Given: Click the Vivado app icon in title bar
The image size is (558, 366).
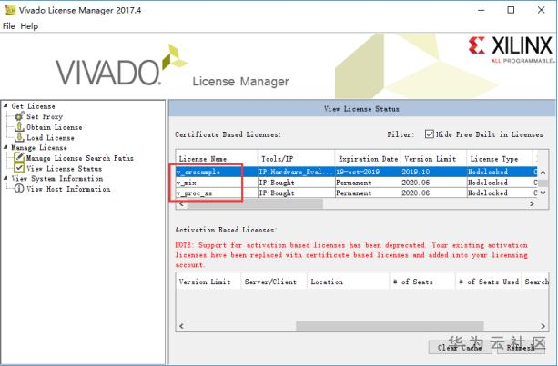Looking at the screenshot, I should (10, 10).
